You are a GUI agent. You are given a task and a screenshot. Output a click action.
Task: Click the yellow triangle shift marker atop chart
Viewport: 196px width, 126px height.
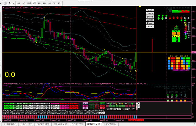(140, 7)
